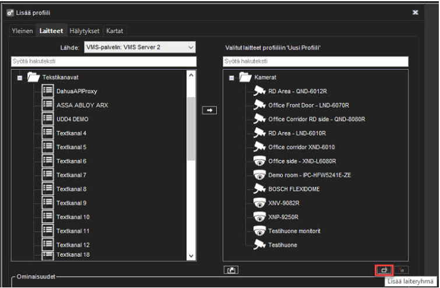Click the delete icon next to add device group
440x288 pixels.
(402, 270)
